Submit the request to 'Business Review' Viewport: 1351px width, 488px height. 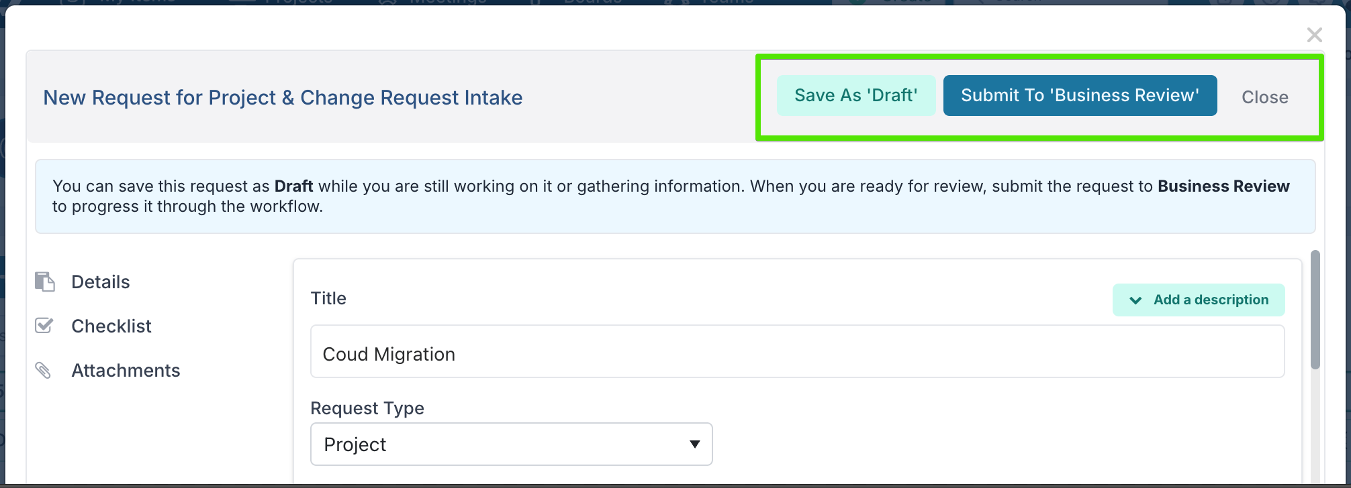point(1079,95)
